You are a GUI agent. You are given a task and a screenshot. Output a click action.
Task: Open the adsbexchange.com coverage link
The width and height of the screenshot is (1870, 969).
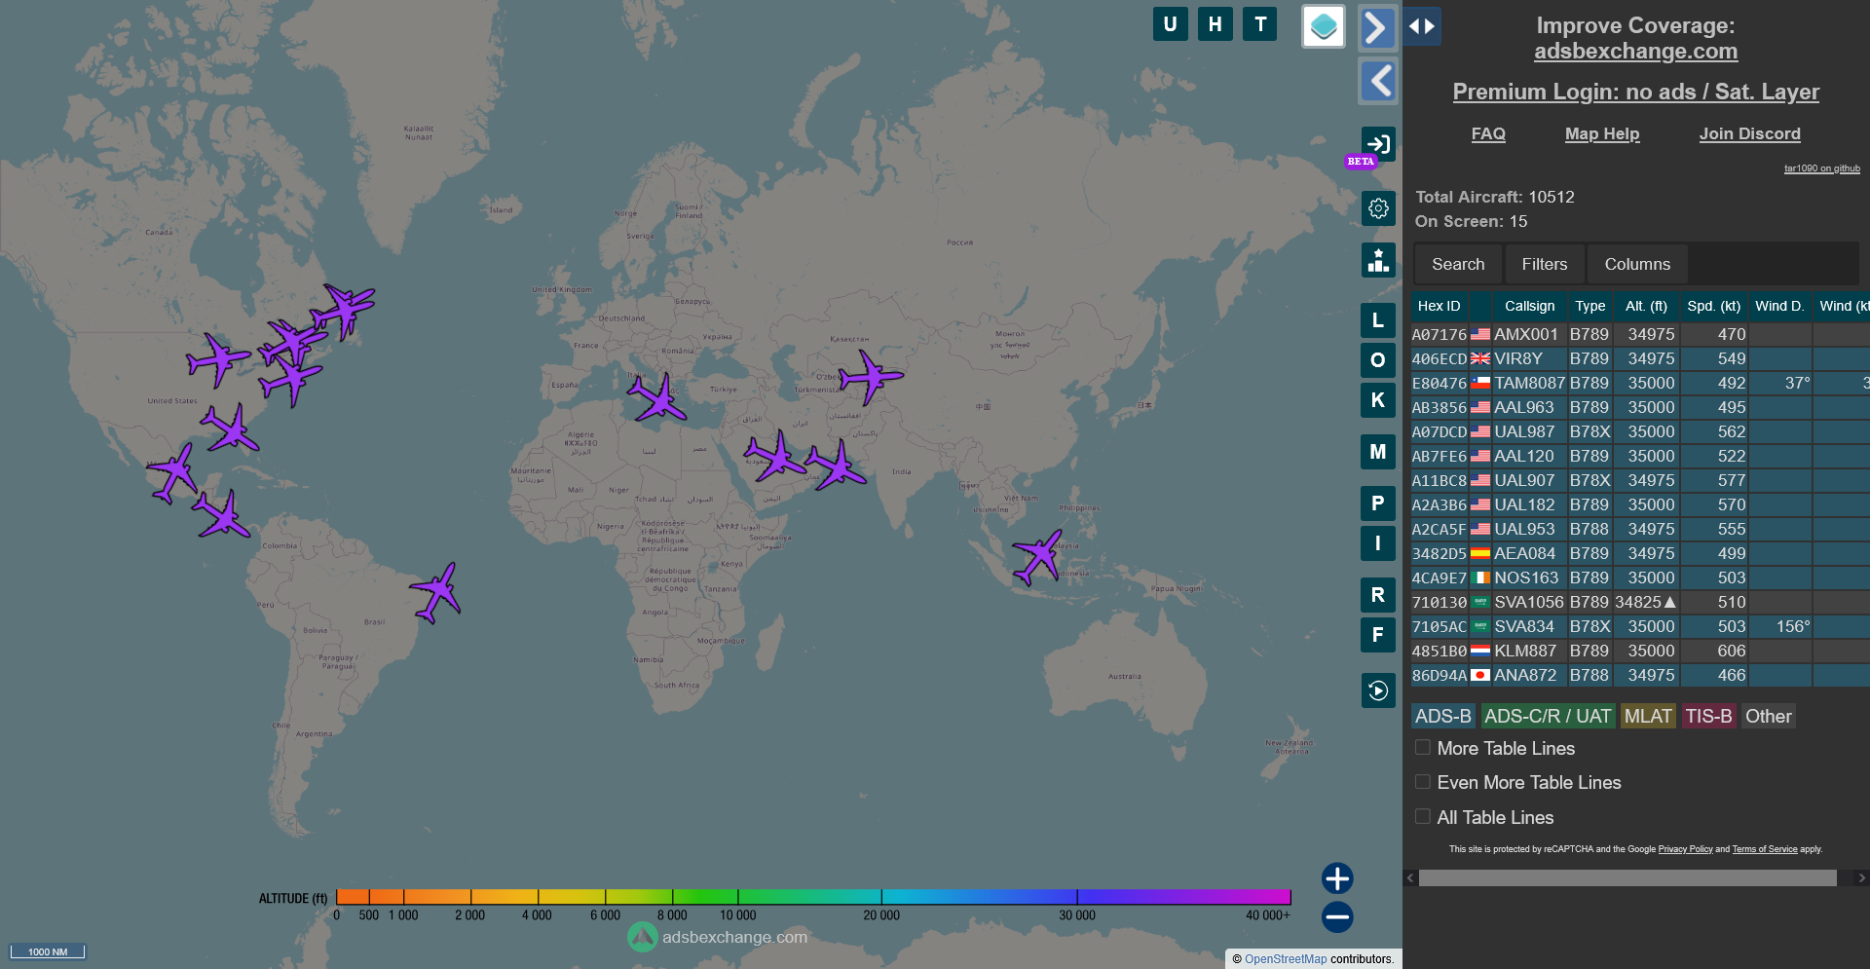tap(1635, 52)
